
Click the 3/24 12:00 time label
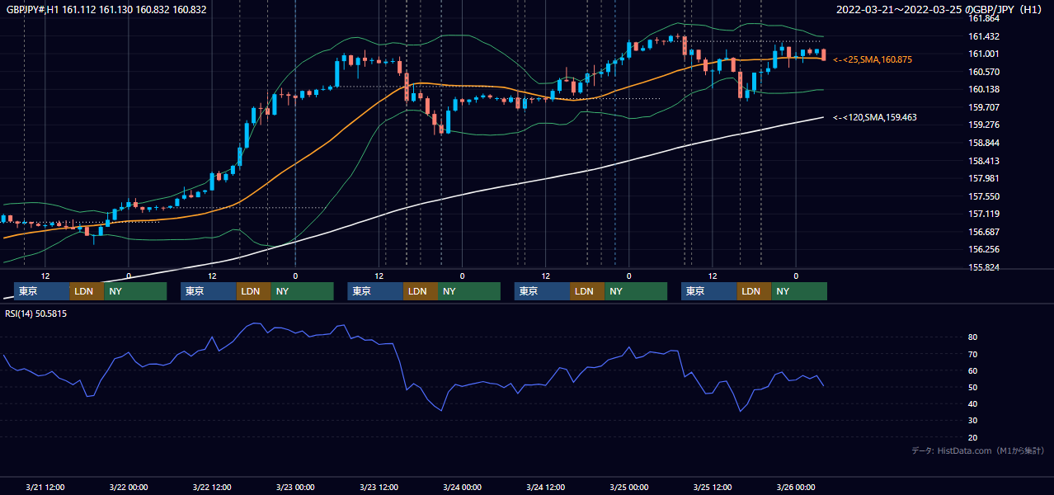tap(546, 487)
